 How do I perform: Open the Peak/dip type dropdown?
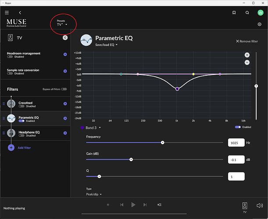tap(94, 194)
